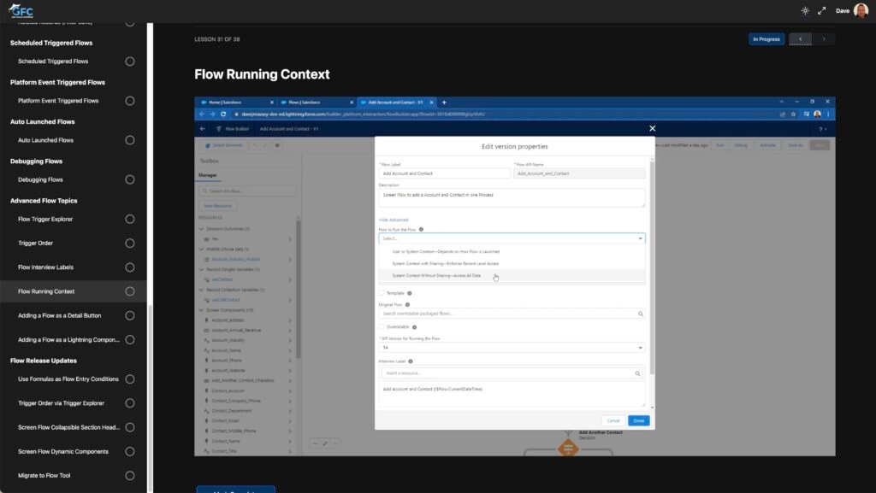This screenshot has width=876, height=493.
Task: Click the Done button
Action: (x=638, y=421)
